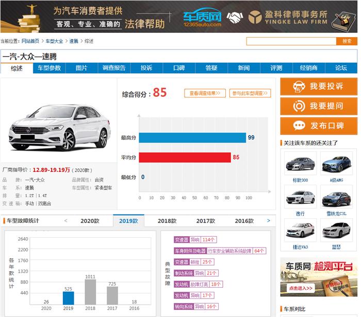
Task: Open 网站首页 breadcrumb link
Action: 30,41
